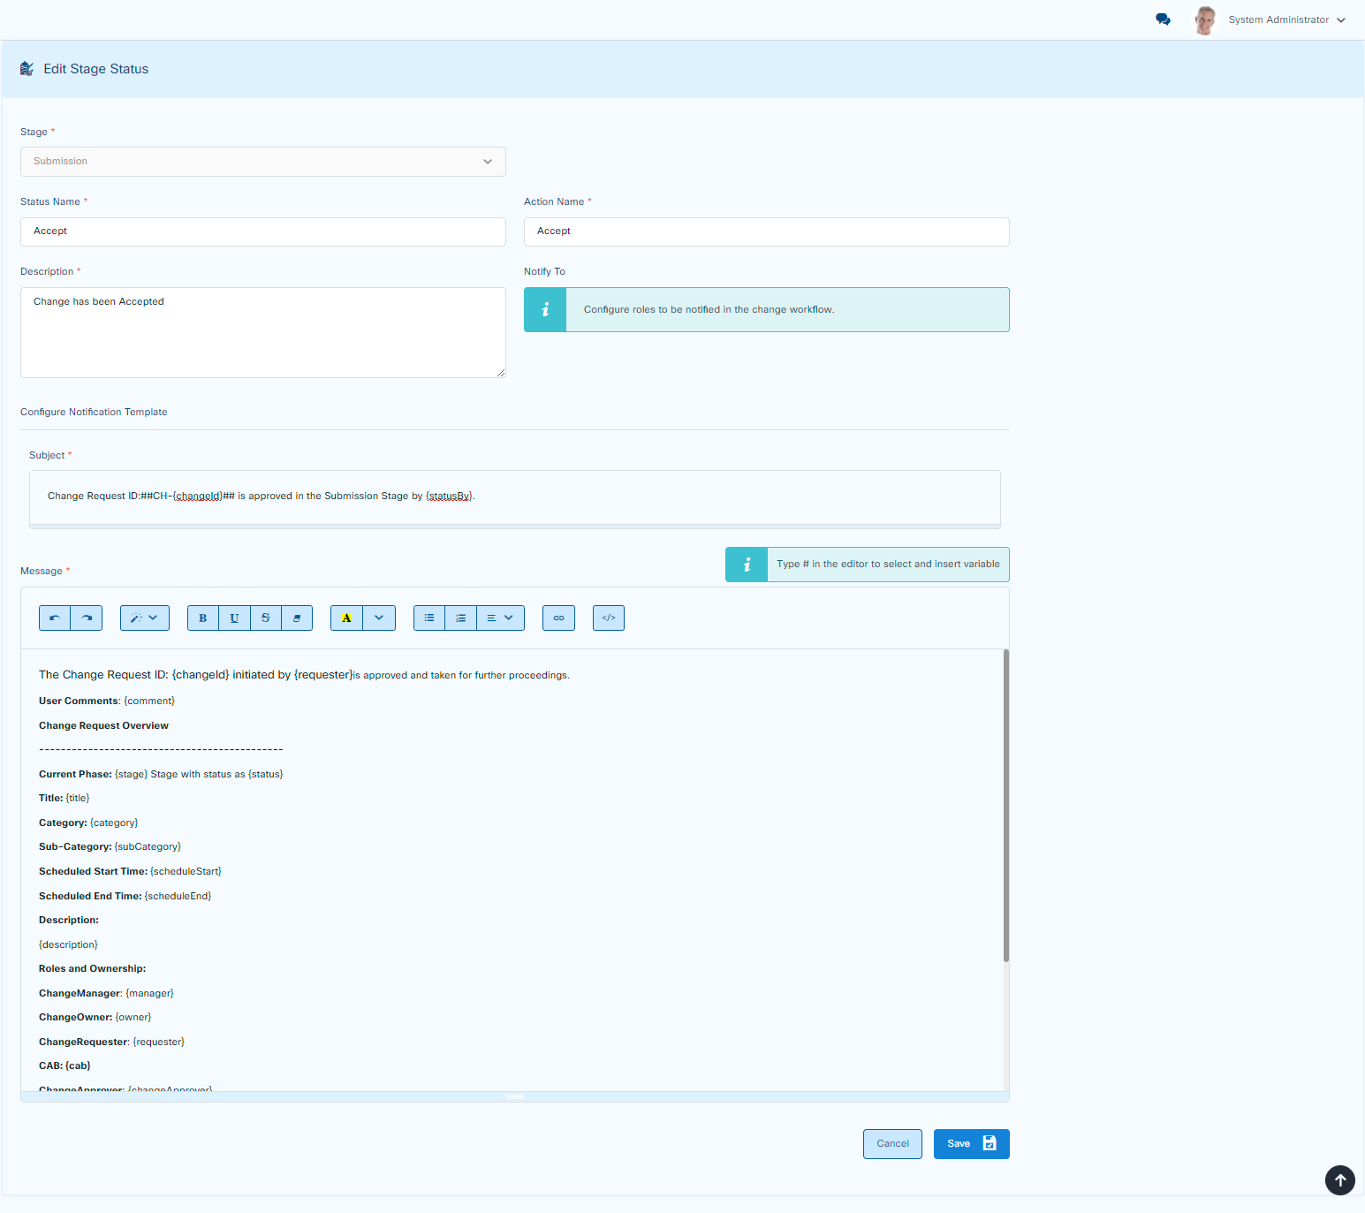Insert an unordered bullet list

pyautogui.click(x=429, y=618)
